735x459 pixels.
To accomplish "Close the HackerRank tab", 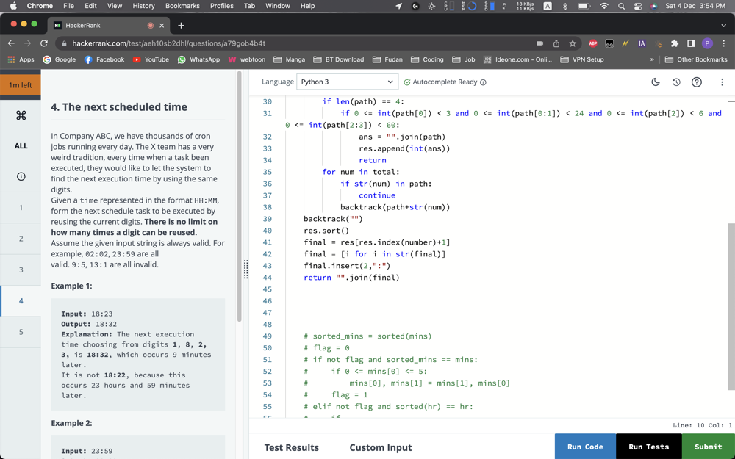I will (x=162, y=25).
